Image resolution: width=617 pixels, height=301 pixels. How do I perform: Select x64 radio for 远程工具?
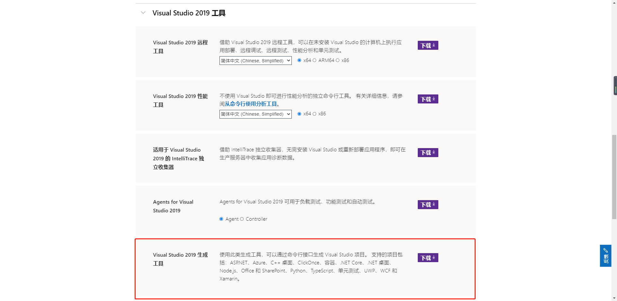point(299,60)
